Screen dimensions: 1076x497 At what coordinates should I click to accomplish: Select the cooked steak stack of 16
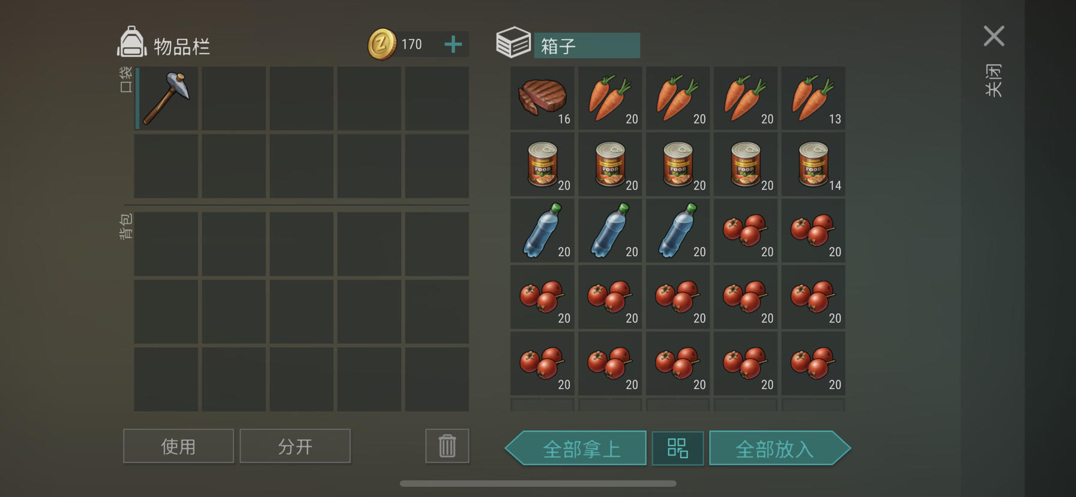click(542, 98)
